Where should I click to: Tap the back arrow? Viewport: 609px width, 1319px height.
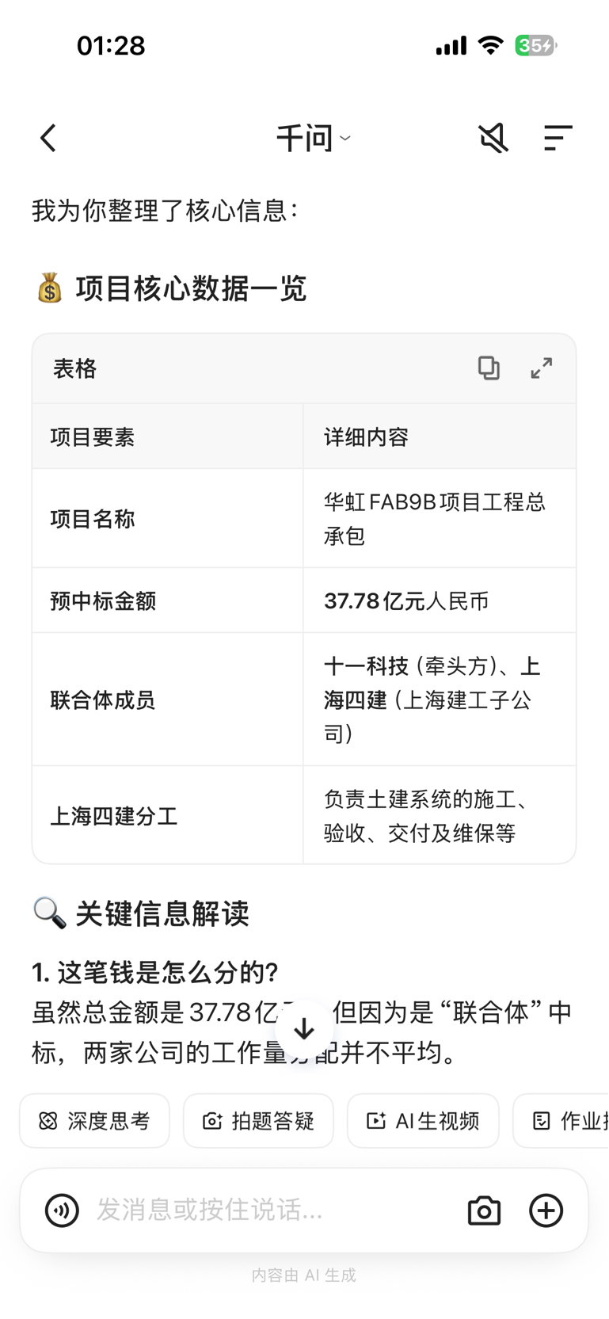(x=48, y=138)
